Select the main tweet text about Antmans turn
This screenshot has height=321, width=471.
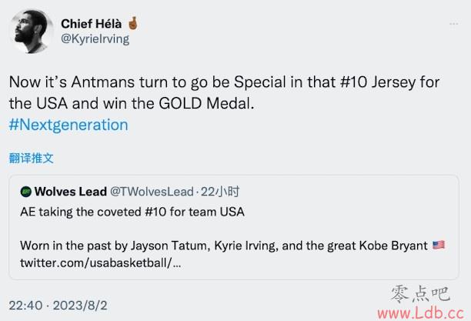[x=224, y=92]
